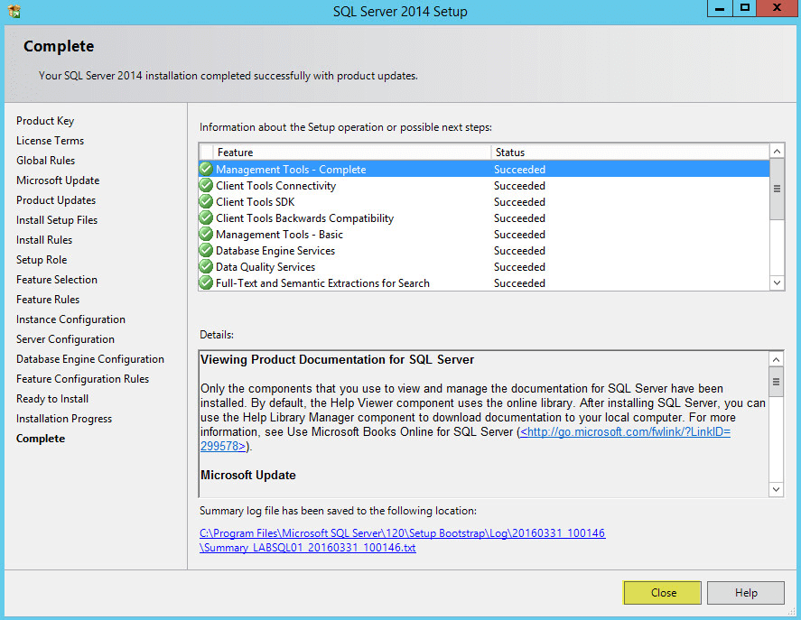
Task: Select the Client Tools SDK row
Action: [484, 202]
